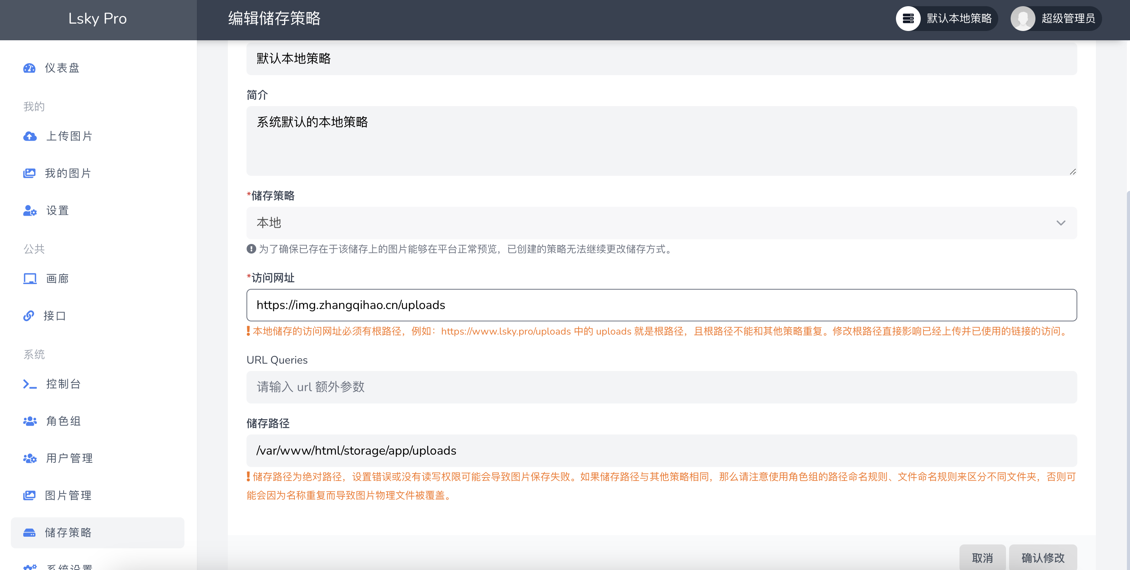Click the 访问网址 URL input field

661,305
